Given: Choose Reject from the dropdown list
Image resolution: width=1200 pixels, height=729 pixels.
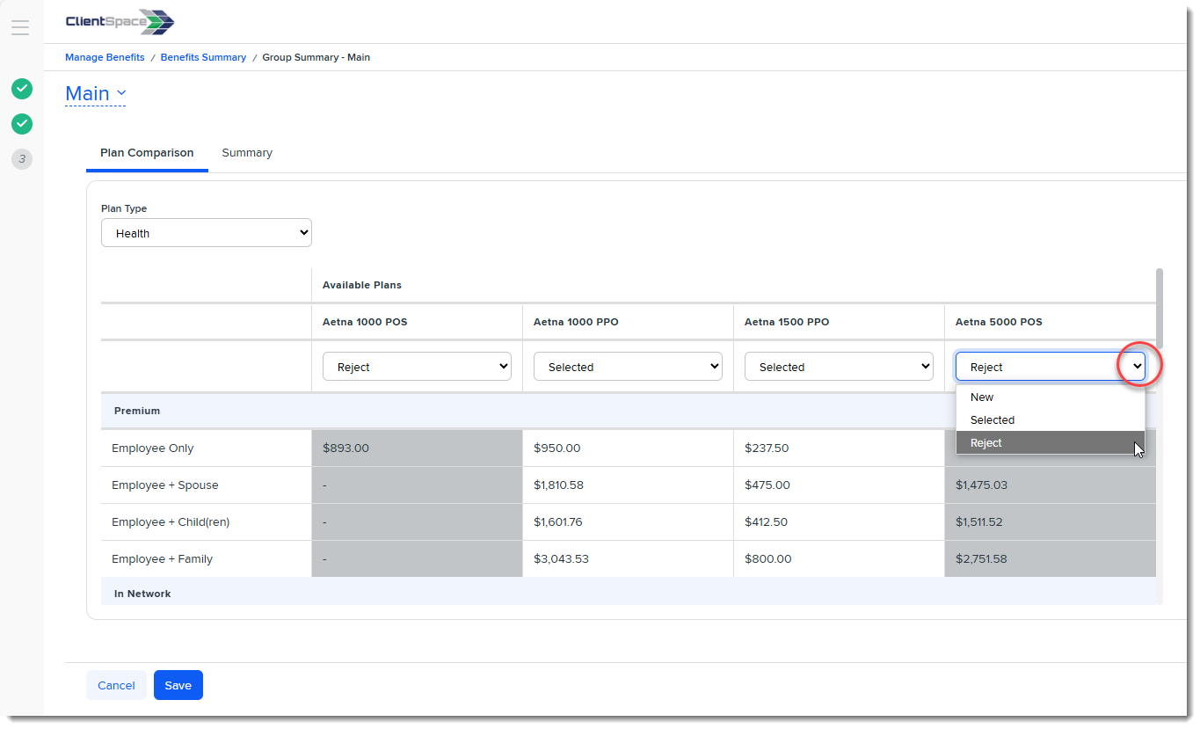Looking at the screenshot, I should (1051, 443).
